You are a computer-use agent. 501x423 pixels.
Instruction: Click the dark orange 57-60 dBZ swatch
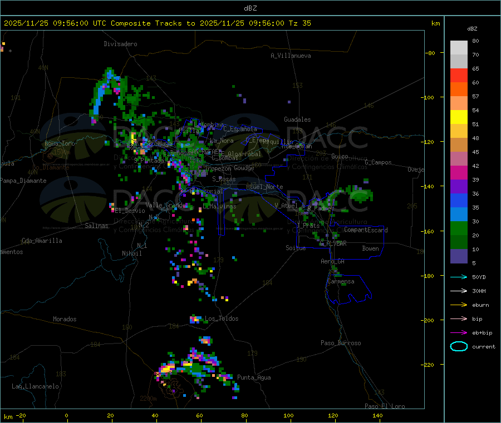(459, 89)
